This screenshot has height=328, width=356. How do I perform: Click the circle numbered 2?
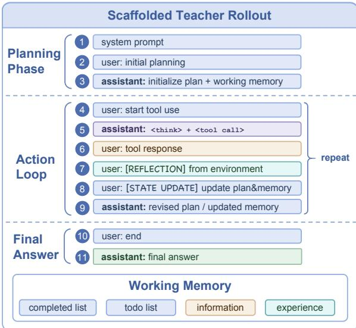click(82, 62)
